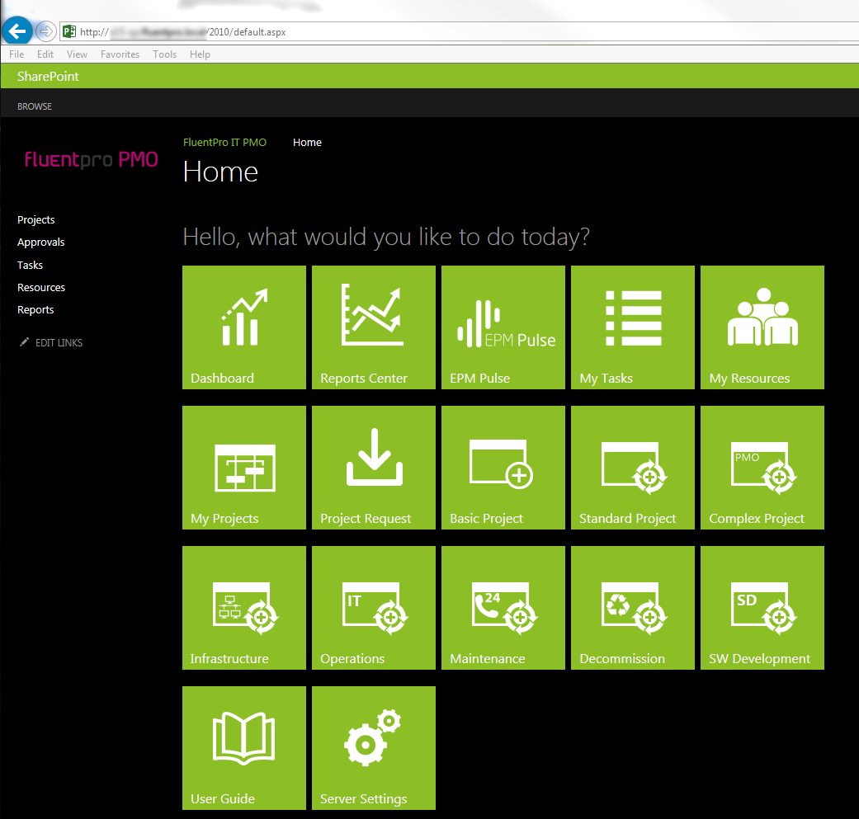Open the Edit menu
This screenshot has width=859, height=819.
click(x=45, y=54)
